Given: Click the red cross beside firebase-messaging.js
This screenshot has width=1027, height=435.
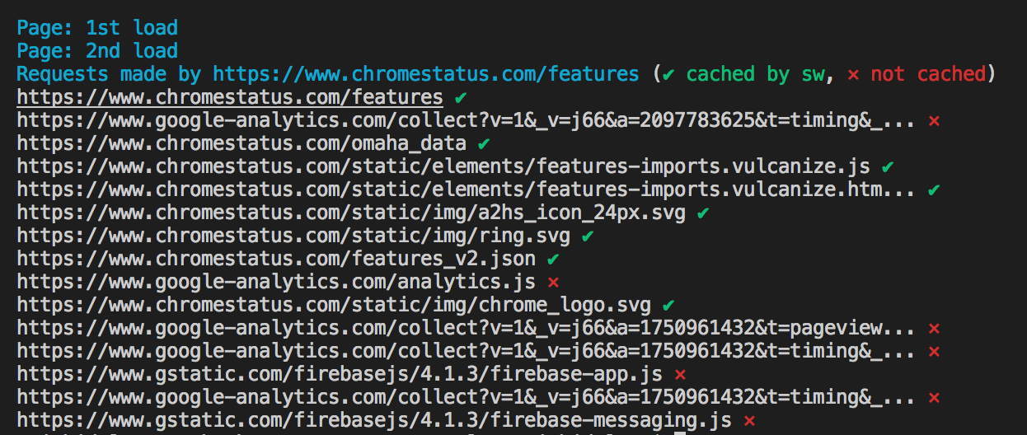Looking at the screenshot, I should [x=749, y=420].
